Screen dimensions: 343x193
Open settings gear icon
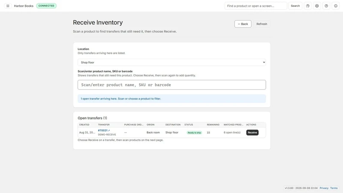click(317, 6)
